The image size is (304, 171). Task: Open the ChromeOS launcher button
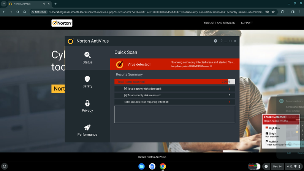click(5, 166)
